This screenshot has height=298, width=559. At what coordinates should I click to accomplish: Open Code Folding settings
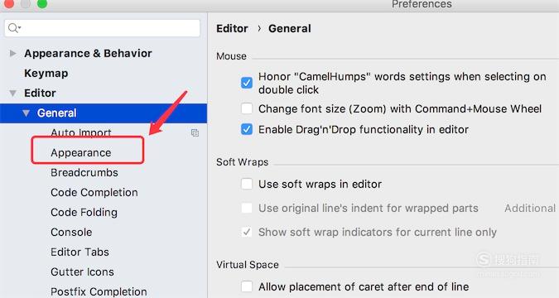click(84, 213)
